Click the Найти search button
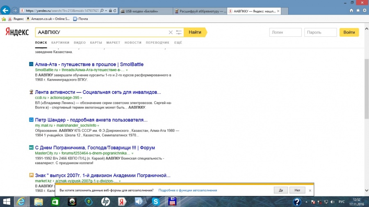369x207 pixels. click(195, 32)
